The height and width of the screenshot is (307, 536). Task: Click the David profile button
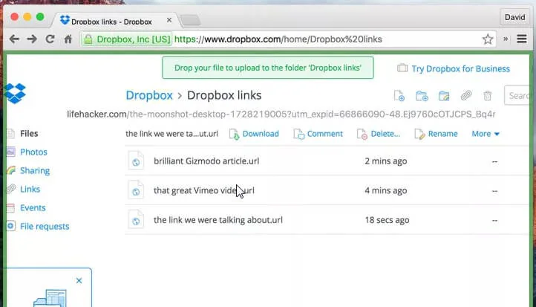click(514, 17)
